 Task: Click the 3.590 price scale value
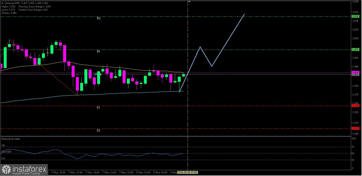pos(355,2)
